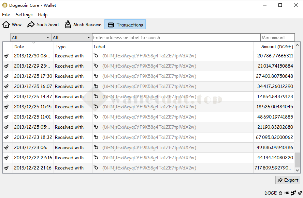
Task: Focus the Min amount input field
Action: click(x=277, y=37)
